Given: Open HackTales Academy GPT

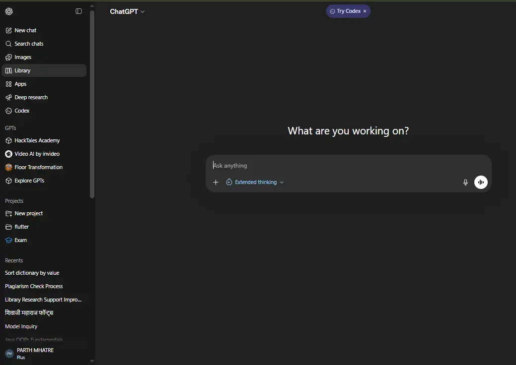Looking at the screenshot, I should point(44,141).
